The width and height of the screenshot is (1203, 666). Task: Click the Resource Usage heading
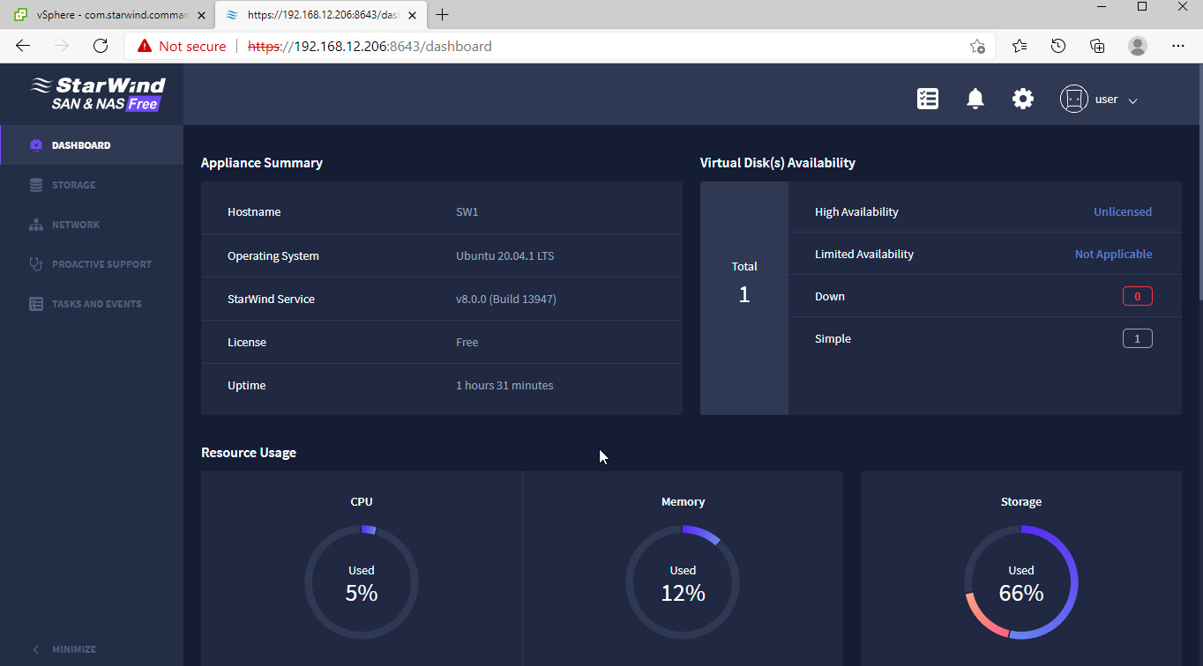coord(249,453)
